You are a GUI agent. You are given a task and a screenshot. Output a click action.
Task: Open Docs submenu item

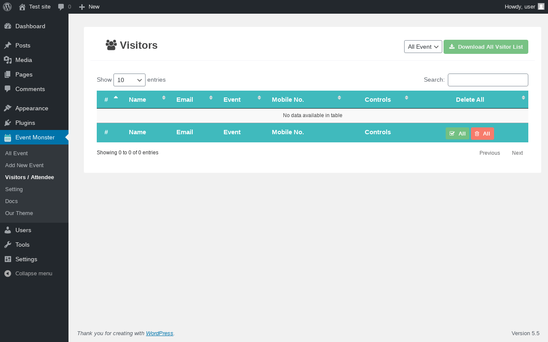click(x=11, y=201)
